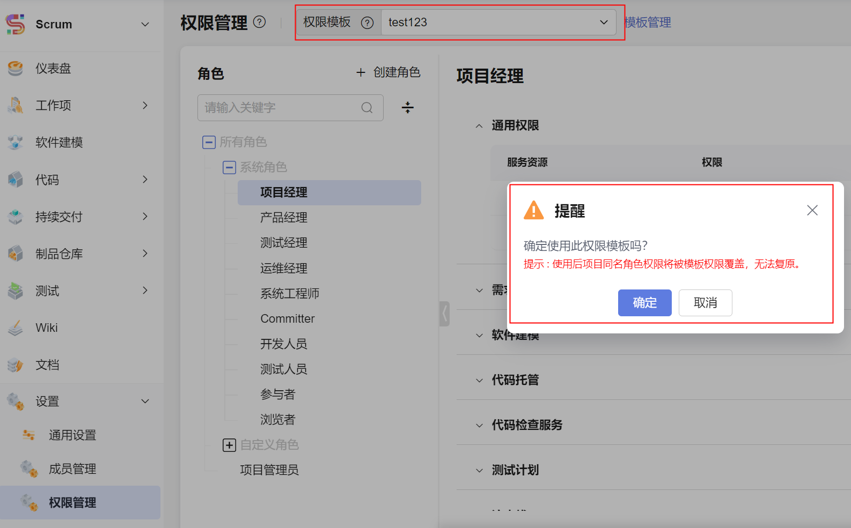Open the 模板管理 link
The height and width of the screenshot is (528, 851).
pyautogui.click(x=648, y=23)
